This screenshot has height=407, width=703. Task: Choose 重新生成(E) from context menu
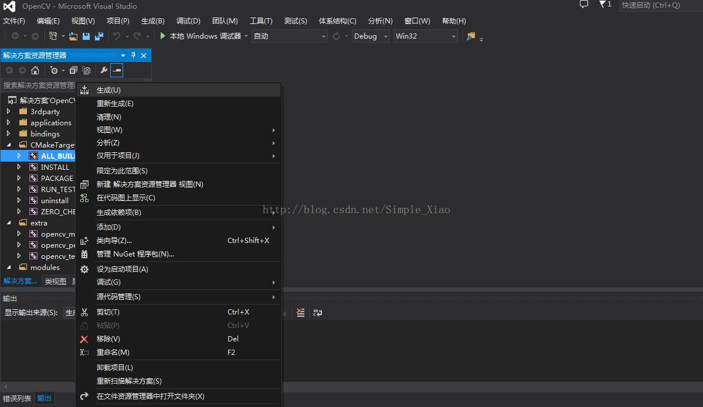[x=178, y=104]
